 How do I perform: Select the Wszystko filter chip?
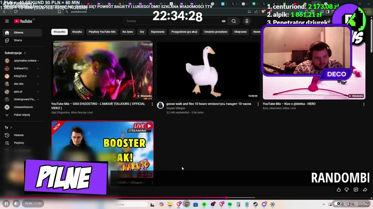pos(59,32)
